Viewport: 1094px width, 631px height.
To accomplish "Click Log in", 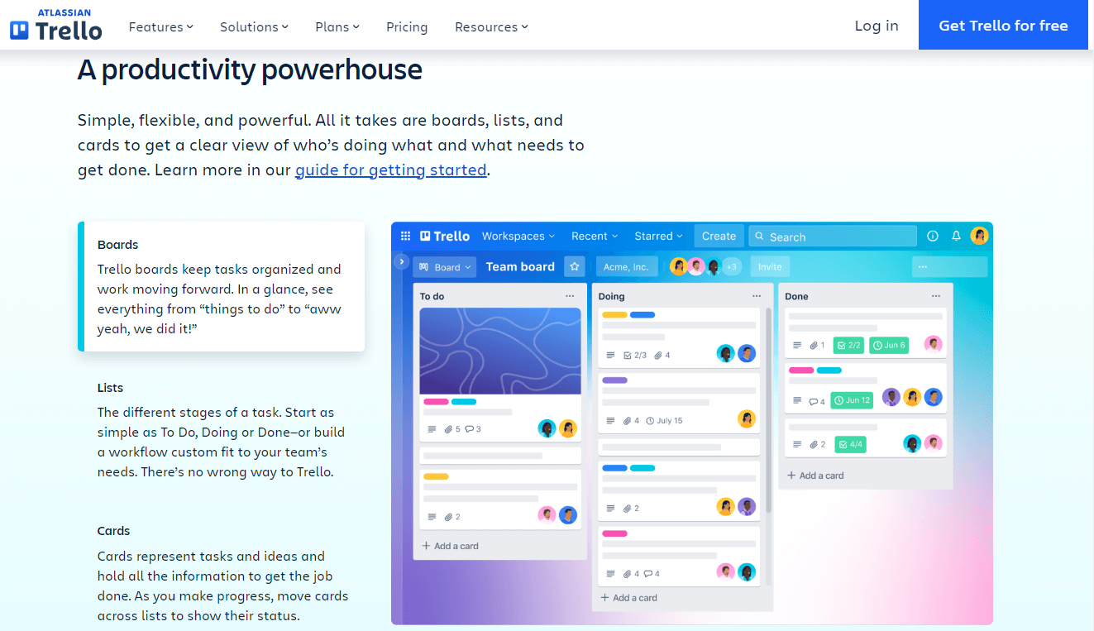I will pyautogui.click(x=877, y=26).
